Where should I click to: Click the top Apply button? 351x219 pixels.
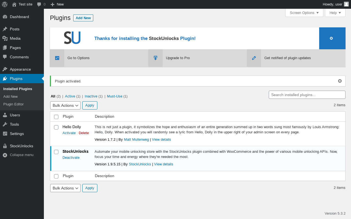click(90, 105)
